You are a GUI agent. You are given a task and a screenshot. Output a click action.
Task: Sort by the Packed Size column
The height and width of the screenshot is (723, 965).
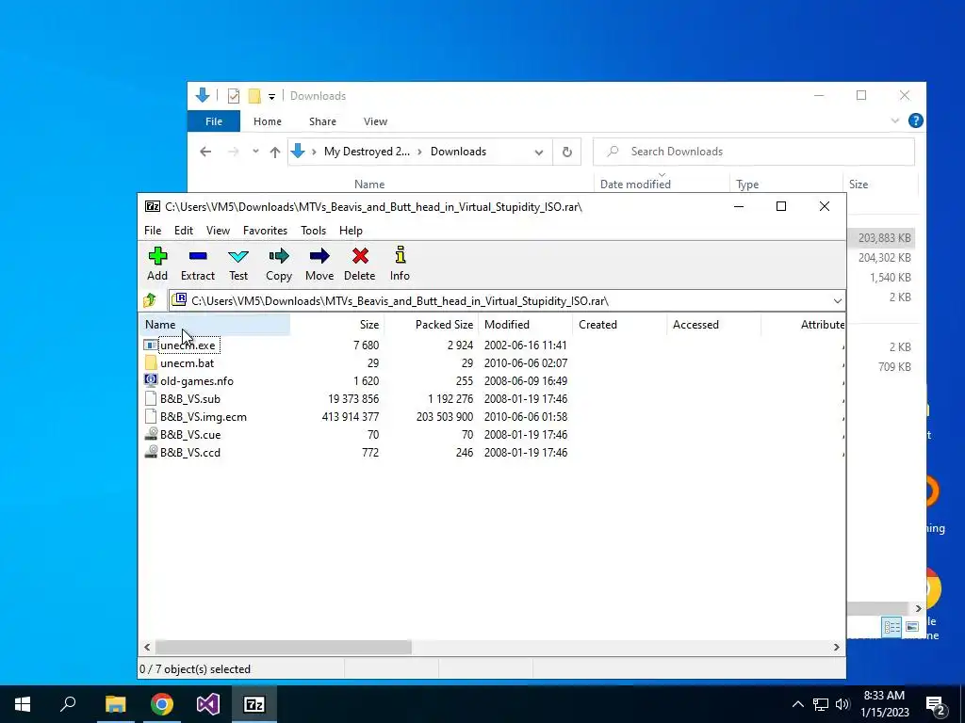(432, 325)
